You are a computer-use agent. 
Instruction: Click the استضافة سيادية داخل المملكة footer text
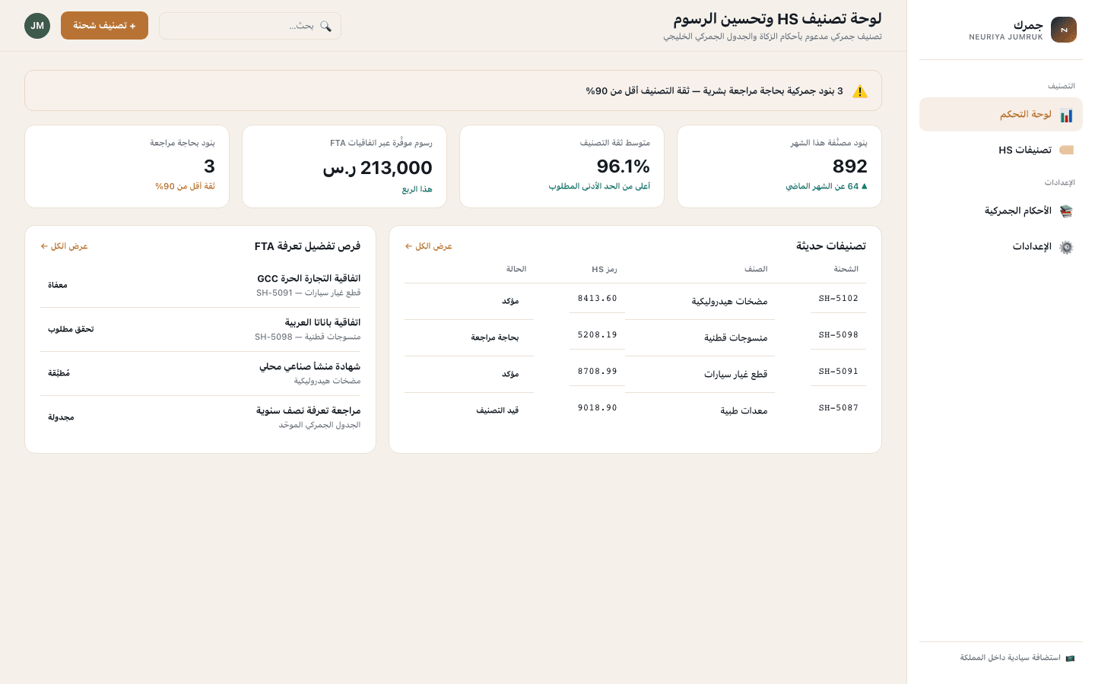1010,658
